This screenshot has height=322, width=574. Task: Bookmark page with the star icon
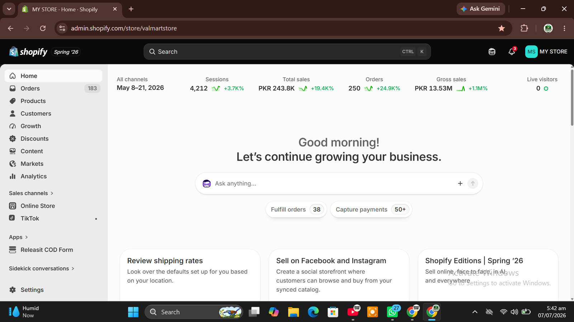(x=502, y=28)
